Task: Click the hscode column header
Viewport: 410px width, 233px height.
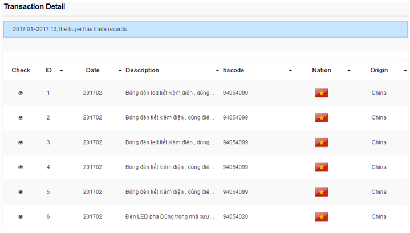Action: pyautogui.click(x=233, y=70)
